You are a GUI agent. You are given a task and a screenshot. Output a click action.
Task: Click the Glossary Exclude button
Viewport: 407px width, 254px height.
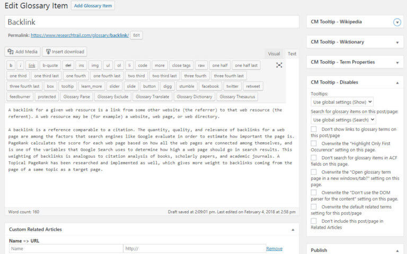(113, 96)
